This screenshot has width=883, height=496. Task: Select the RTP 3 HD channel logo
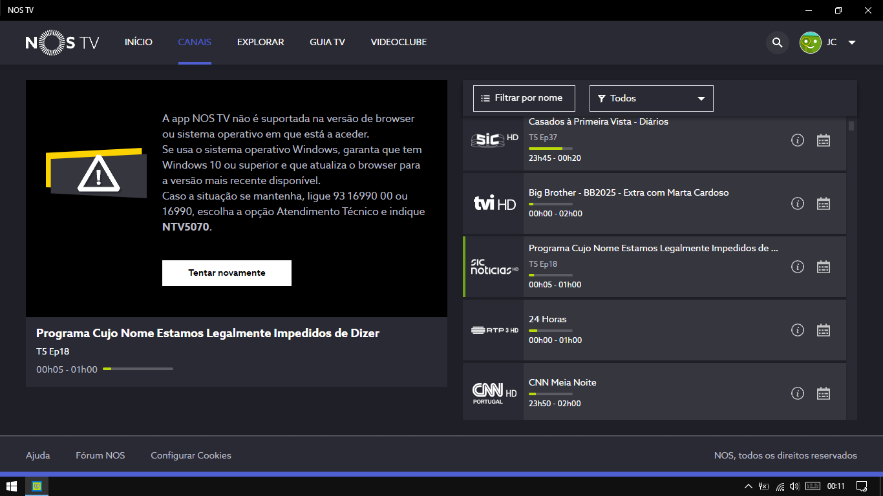click(x=495, y=330)
